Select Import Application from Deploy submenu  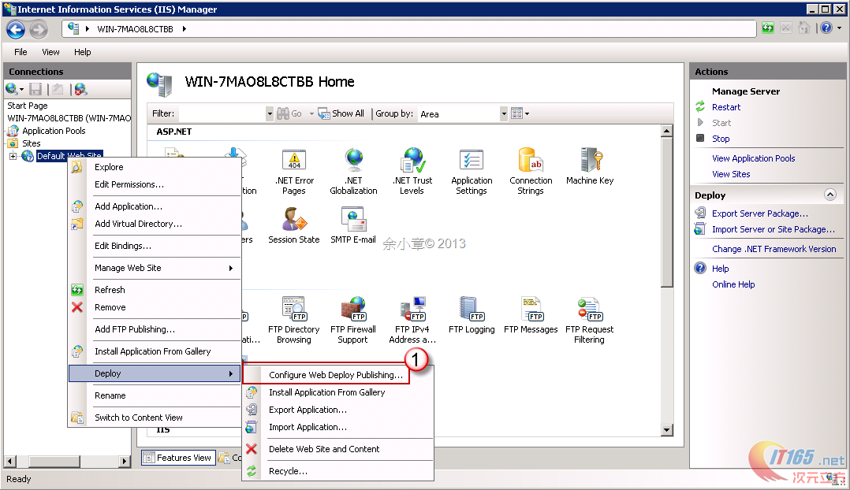[308, 427]
